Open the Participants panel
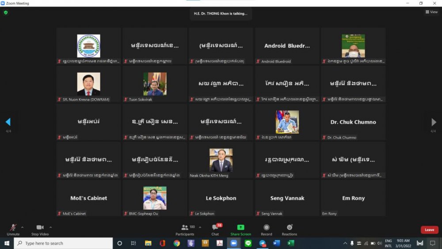The width and height of the screenshot is (442, 249). pyautogui.click(x=185, y=227)
